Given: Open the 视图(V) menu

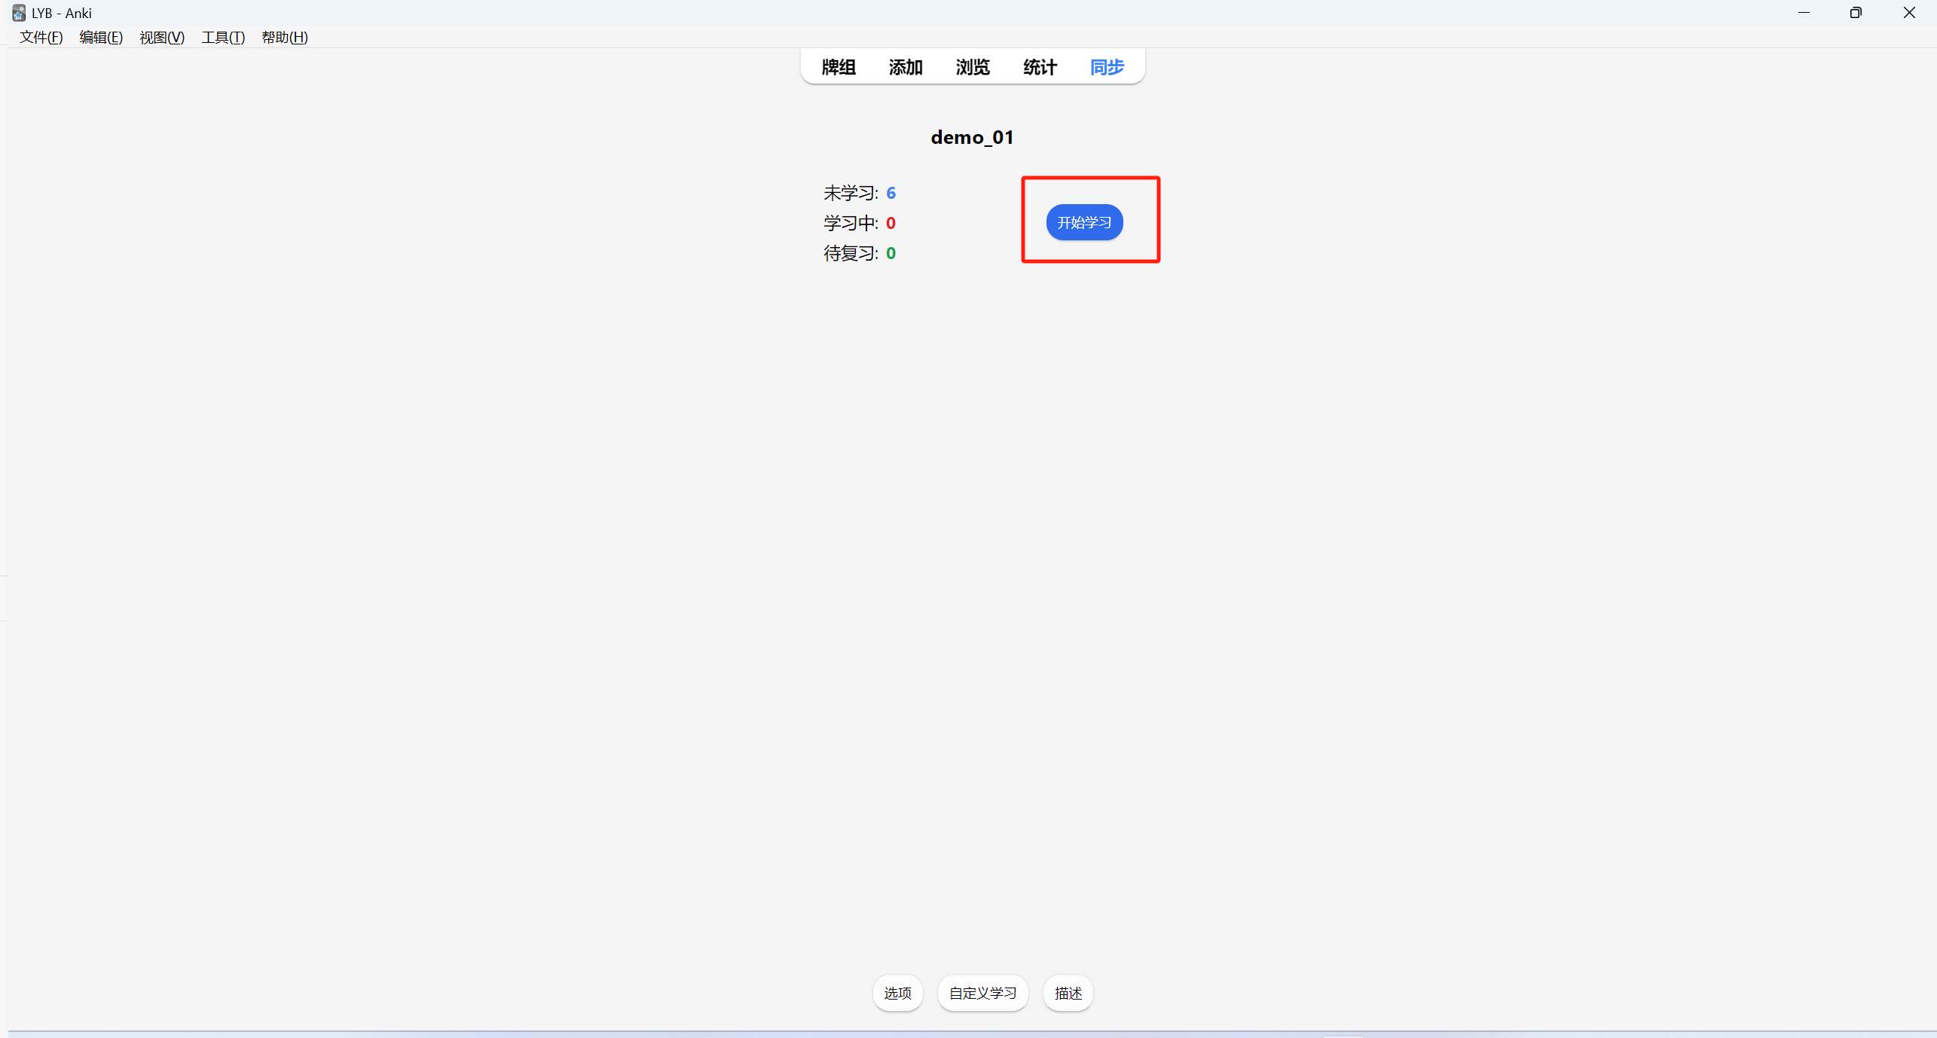Looking at the screenshot, I should (x=162, y=37).
